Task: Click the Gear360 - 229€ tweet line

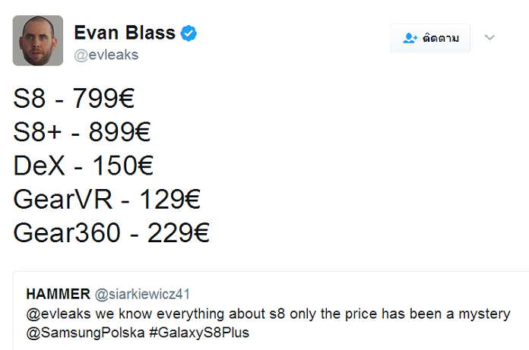Action: (111, 233)
